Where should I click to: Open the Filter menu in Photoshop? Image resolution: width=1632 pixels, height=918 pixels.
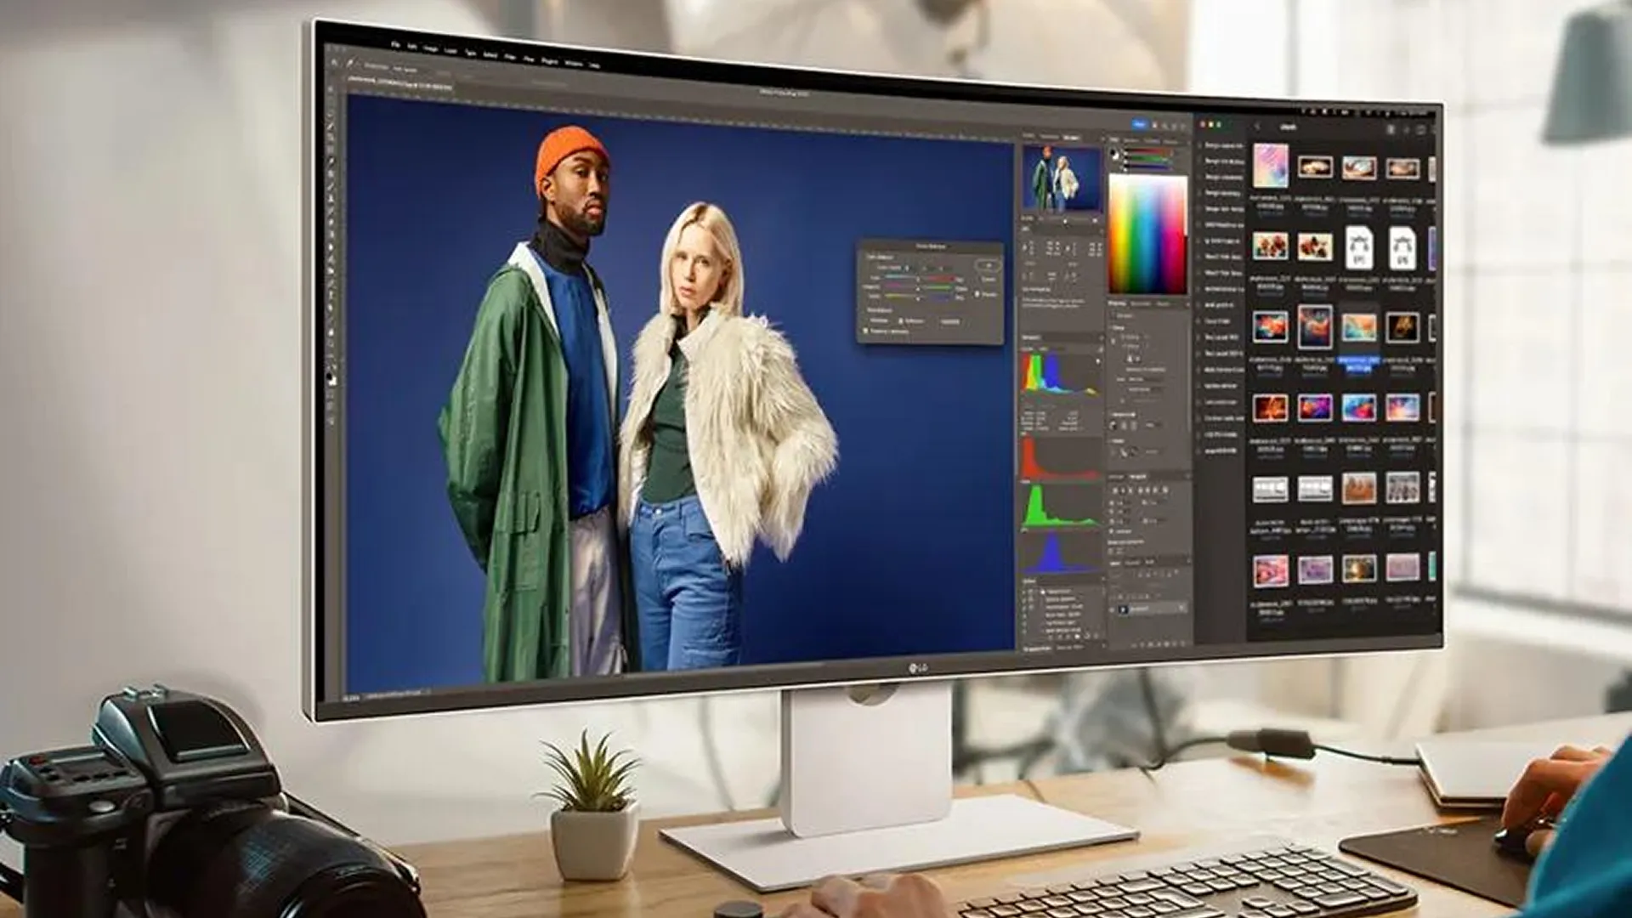pyautogui.click(x=510, y=57)
